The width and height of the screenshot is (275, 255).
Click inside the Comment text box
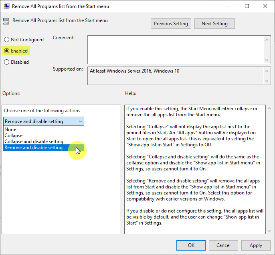point(176,49)
